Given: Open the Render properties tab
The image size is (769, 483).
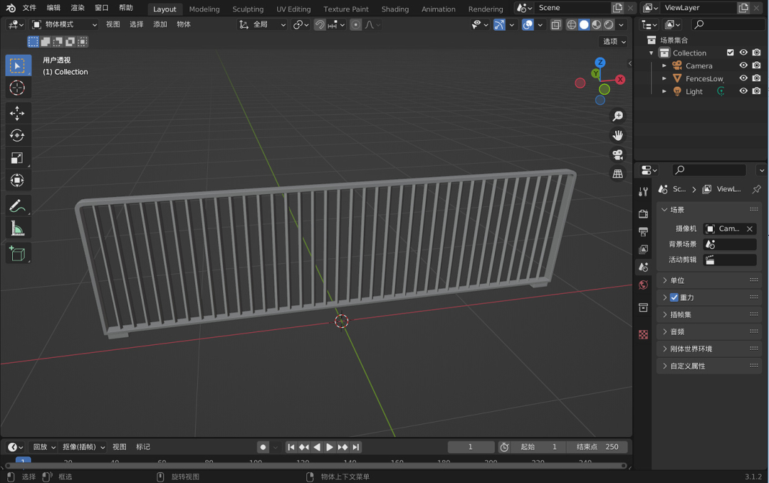Looking at the screenshot, I should pyautogui.click(x=644, y=213).
